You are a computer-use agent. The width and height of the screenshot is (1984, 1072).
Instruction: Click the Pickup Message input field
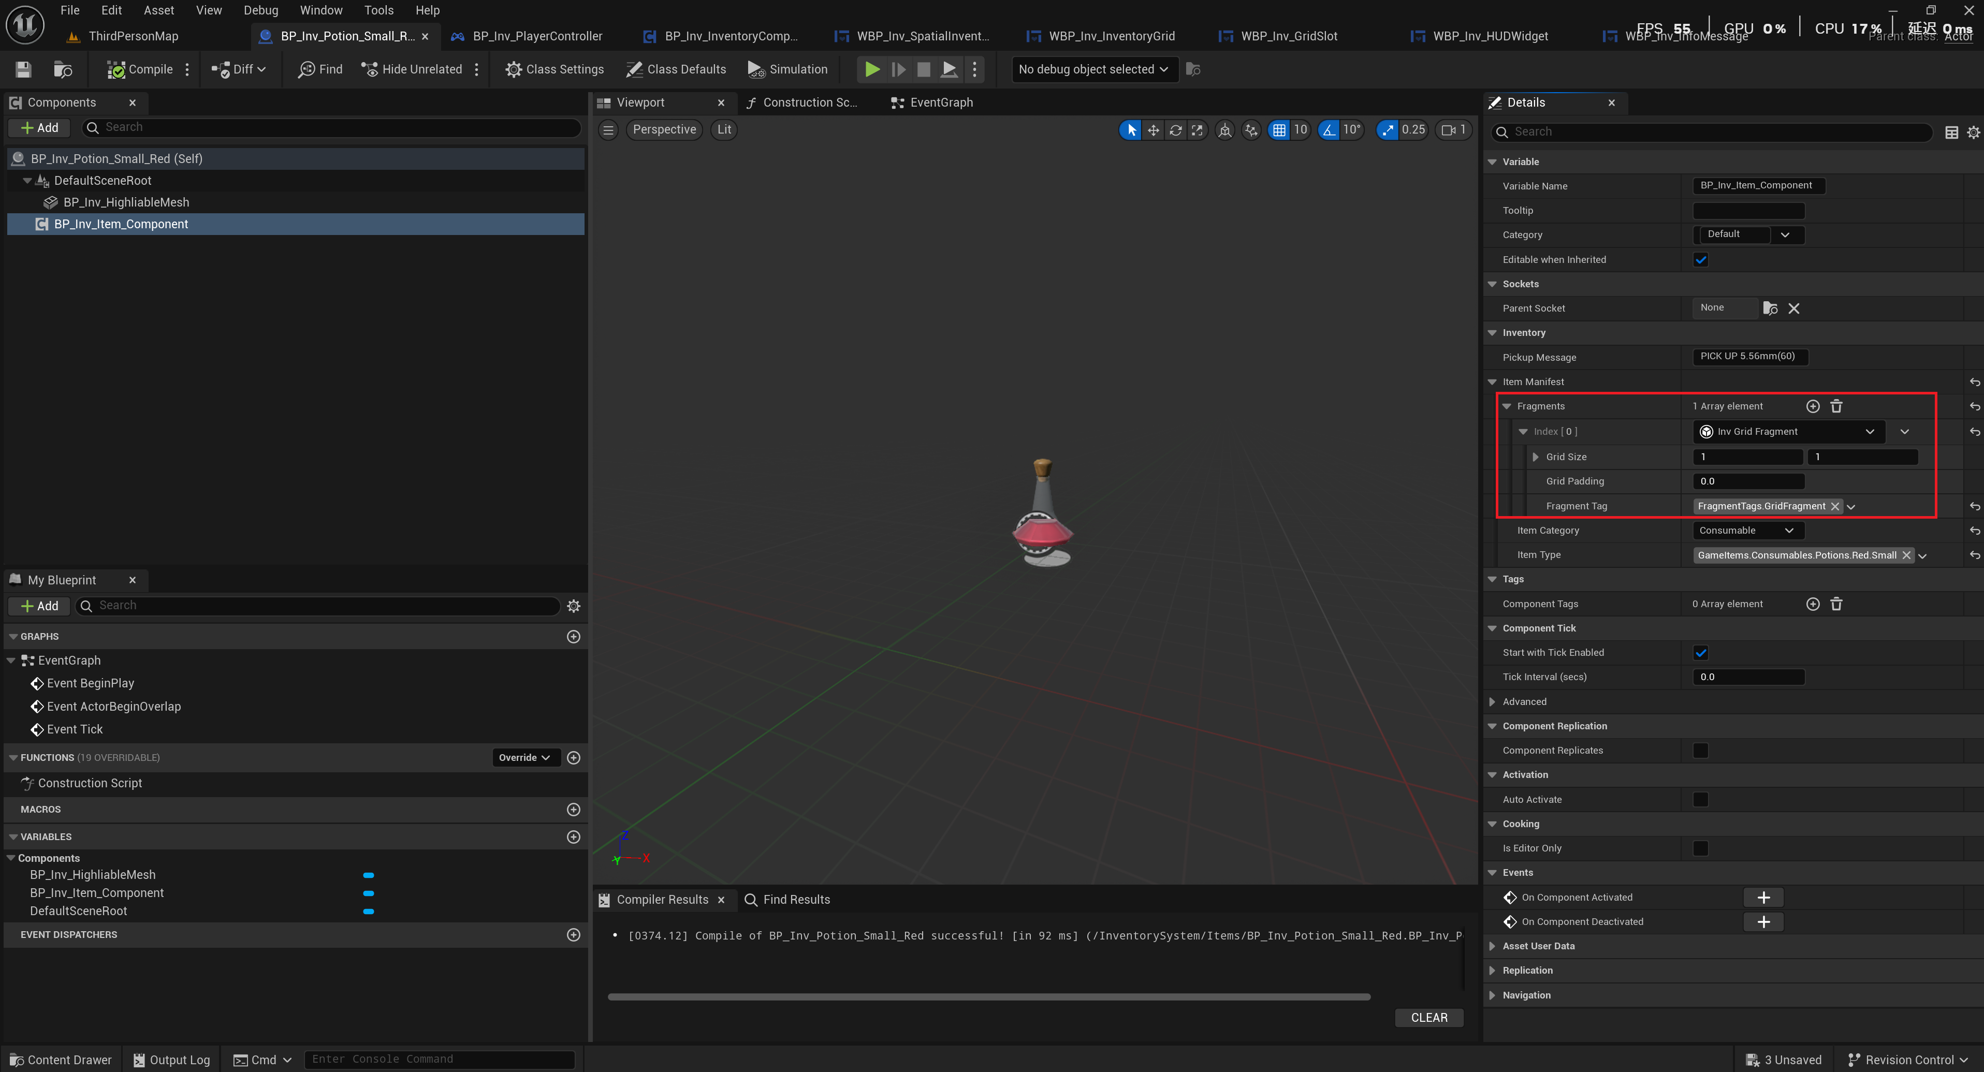(1748, 357)
